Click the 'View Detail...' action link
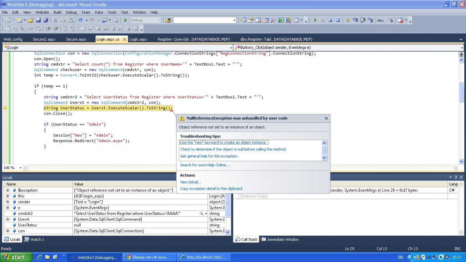 (191, 182)
